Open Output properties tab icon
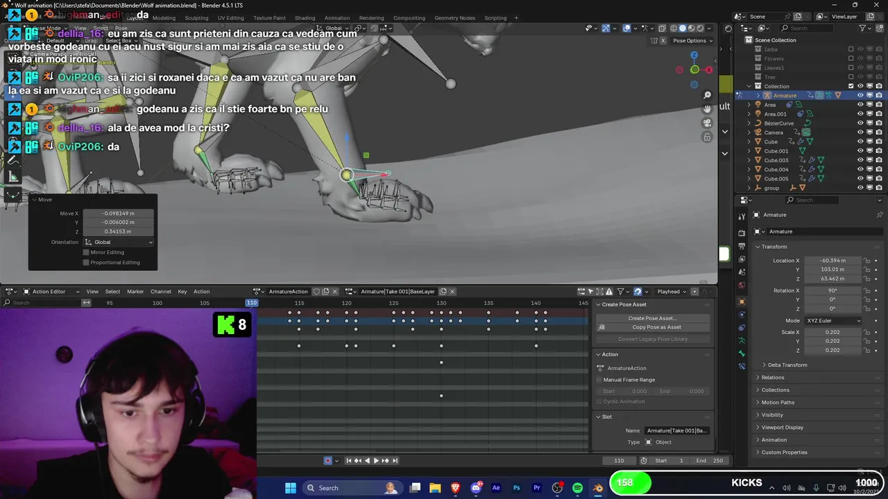The image size is (888, 499). 742,245
